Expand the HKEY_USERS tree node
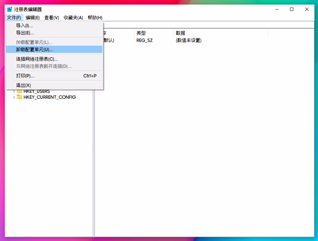Viewport: 318px width, 241px height. [14, 91]
